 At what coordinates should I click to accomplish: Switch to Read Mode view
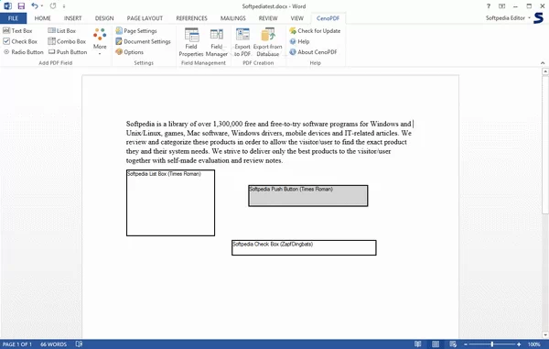coord(418,344)
